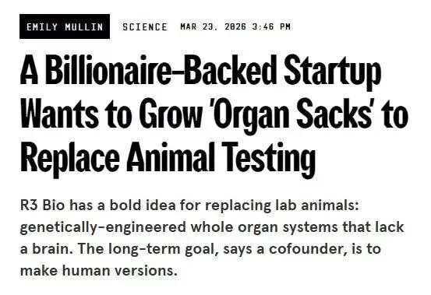Screen dimensions: 431x295
Task: Select the phrase 'bold idea' in the subheading
Action: tap(143, 205)
